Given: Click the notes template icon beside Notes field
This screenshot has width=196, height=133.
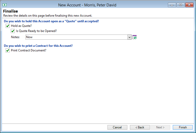Looking at the screenshot, I should point(134,37).
